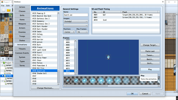Select animation 0146 Shadow ball
178x100 pixels.
(x=44, y=73)
